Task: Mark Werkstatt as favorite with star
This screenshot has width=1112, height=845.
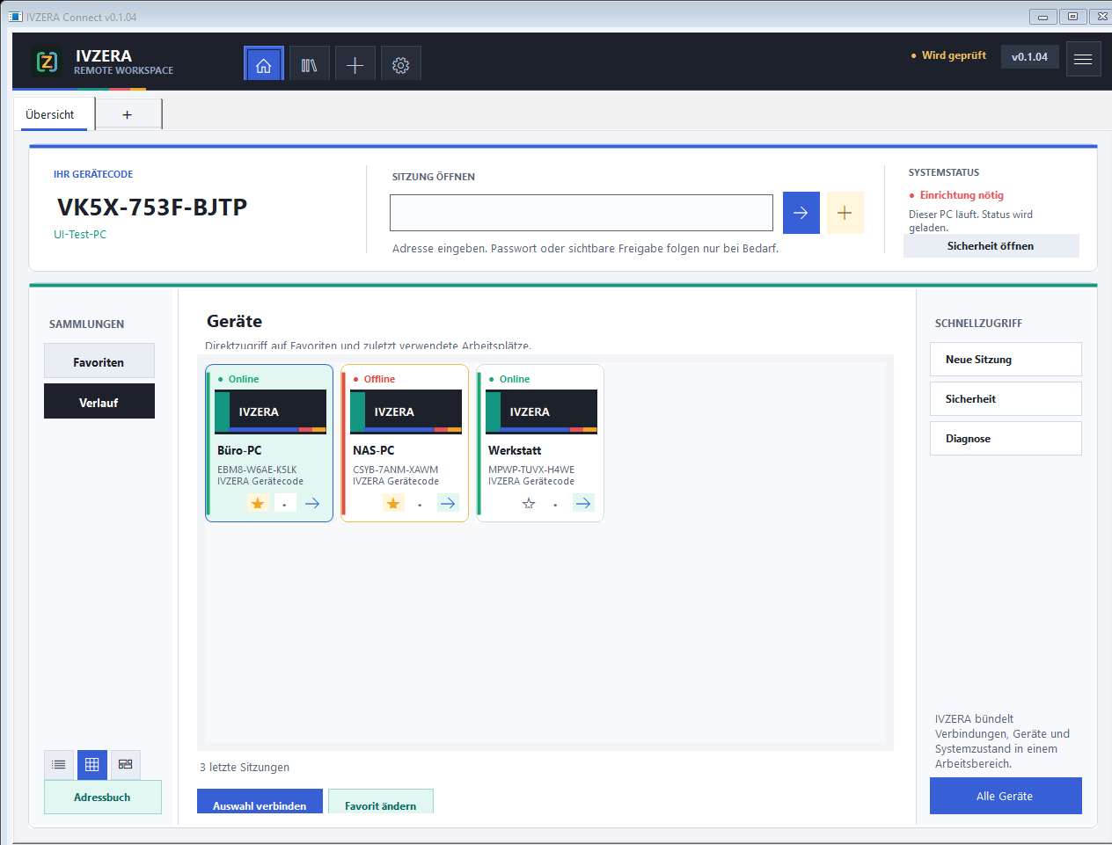Action: pyautogui.click(x=529, y=503)
